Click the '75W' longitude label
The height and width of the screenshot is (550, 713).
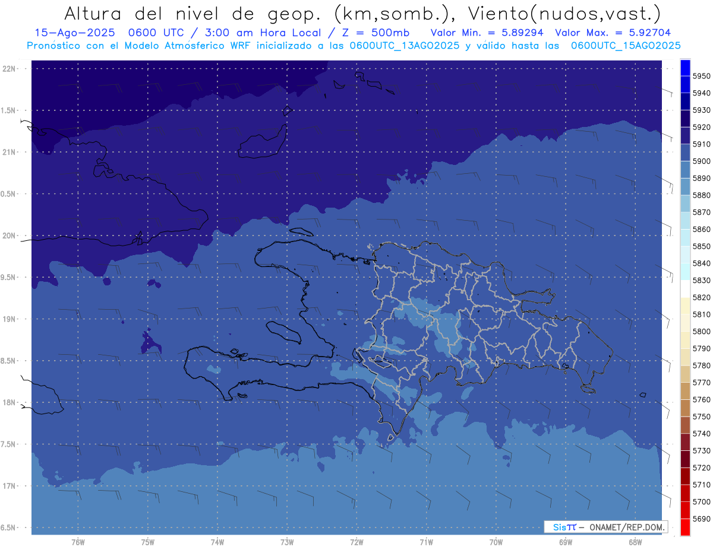pyautogui.click(x=147, y=542)
